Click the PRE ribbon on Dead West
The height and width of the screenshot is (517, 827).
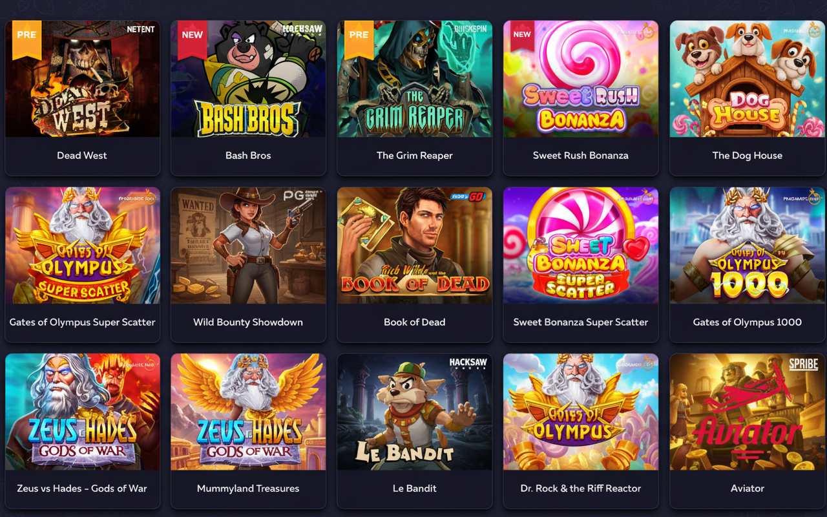coord(26,37)
